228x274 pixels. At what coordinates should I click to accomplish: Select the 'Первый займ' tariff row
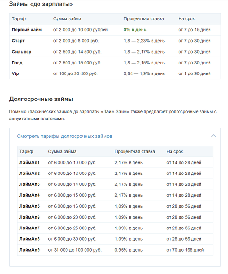115,30
